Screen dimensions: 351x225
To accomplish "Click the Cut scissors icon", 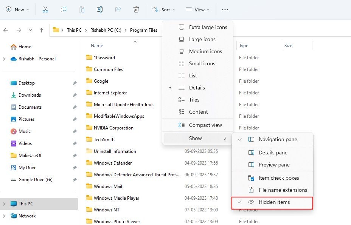I will coord(45,9).
